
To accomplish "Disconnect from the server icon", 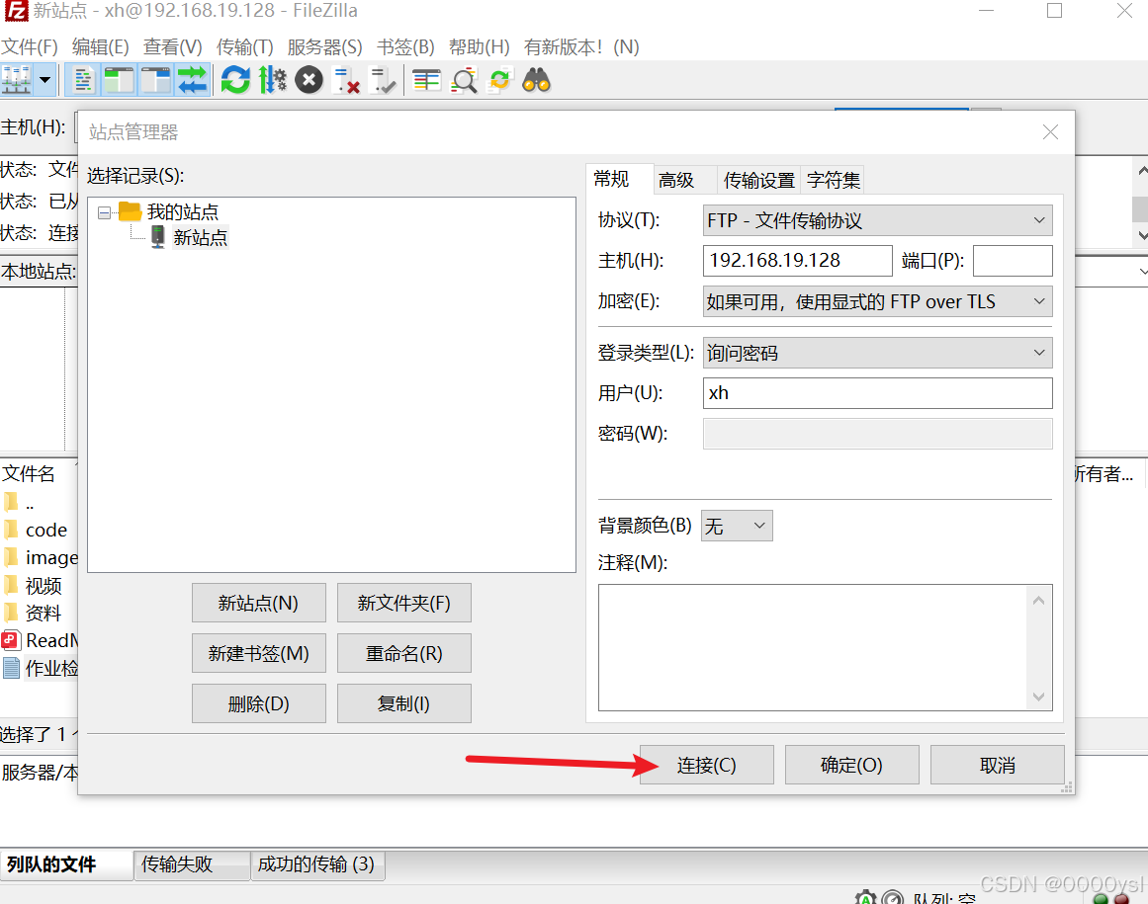I will [x=346, y=80].
